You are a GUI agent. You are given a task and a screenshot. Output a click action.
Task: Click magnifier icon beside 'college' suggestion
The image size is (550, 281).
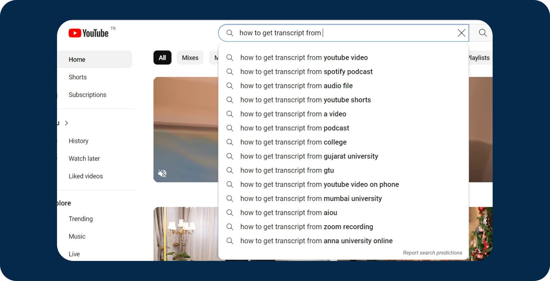pyautogui.click(x=230, y=142)
